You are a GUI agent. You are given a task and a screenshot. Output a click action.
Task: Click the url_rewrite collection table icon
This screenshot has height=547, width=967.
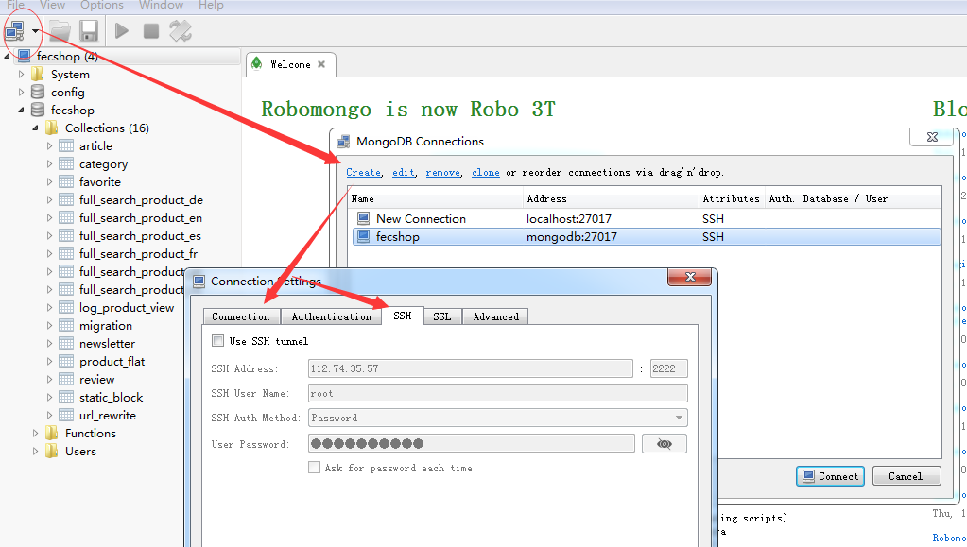tap(66, 415)
